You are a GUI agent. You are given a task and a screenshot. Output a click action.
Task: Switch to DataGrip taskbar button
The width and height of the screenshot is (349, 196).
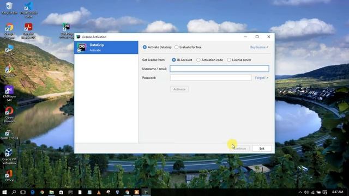[x=146, y=192]
